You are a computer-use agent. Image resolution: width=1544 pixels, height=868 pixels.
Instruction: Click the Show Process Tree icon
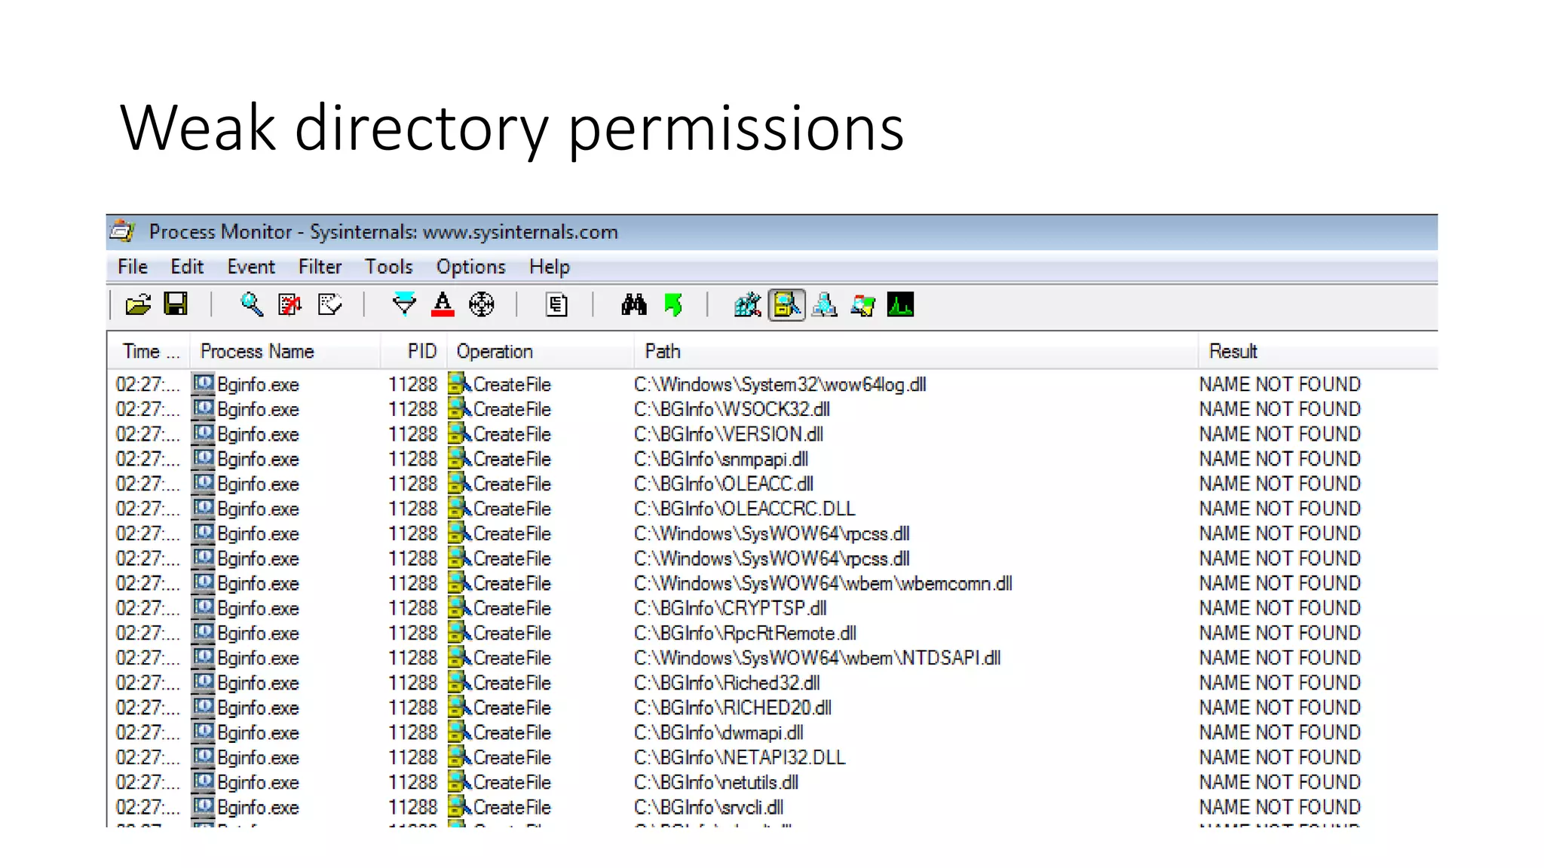click(556, 305)
